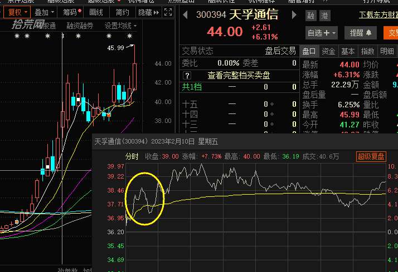Click 盘后交易 trading status value
Image resolution: width=398 pixels, height=272 pixels.
click(x=280, y=51)
